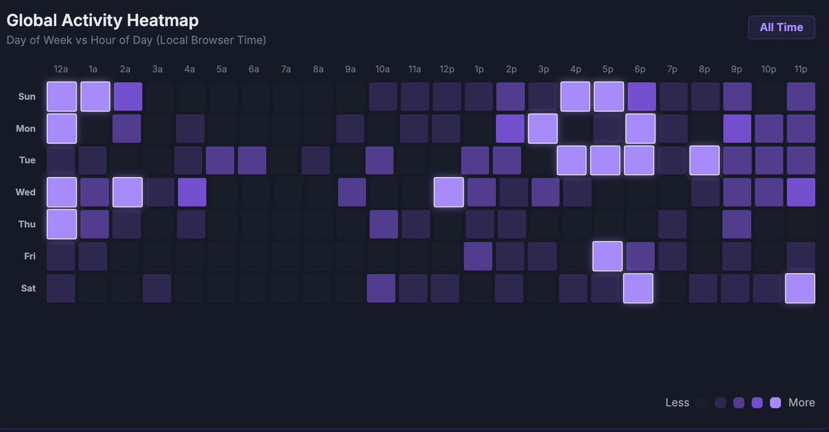829x432 pixels.
Task: Select the Monday 9p heatmap cell
Action: [736, 129]
